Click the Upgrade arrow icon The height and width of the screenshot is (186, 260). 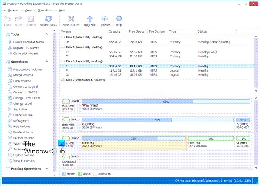click(90, 19)
